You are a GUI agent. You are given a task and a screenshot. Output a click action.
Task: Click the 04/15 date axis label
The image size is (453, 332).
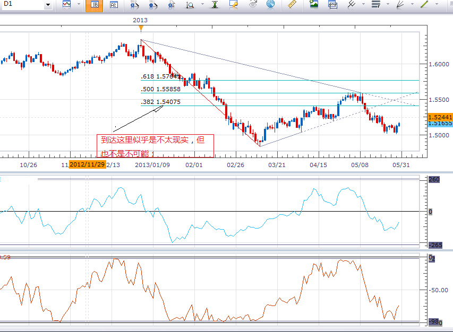pos(318,165)
